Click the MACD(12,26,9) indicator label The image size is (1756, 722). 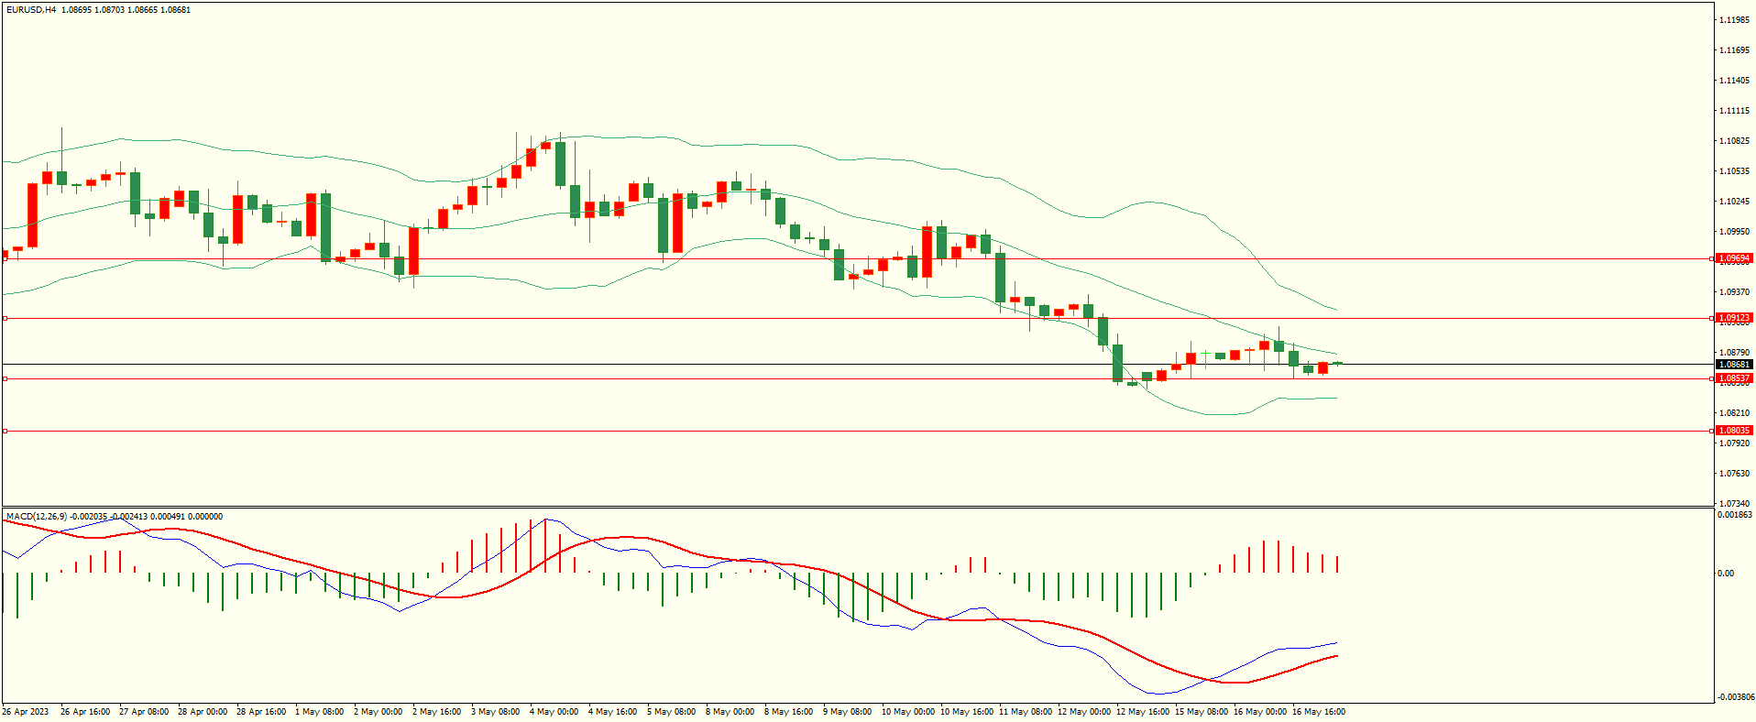tap(37, 517)
